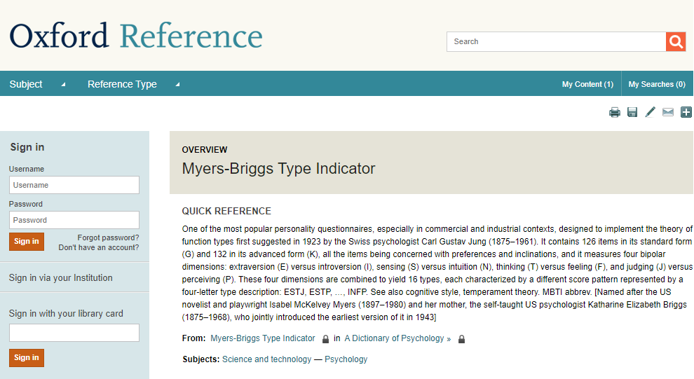This screenshot has width=694, height=379.
Task: Open My Content (1)
Action: point(587,84)
